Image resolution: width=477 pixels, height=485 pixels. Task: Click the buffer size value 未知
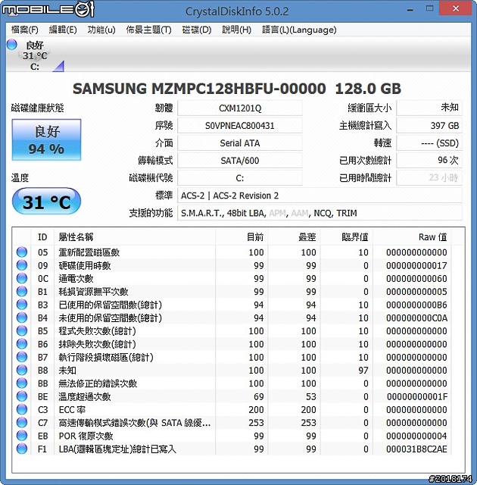tap(429, 108)
